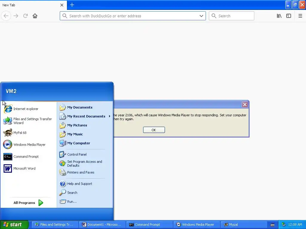Reload the current page
This screenshot has height=229, width=306.
25,16
